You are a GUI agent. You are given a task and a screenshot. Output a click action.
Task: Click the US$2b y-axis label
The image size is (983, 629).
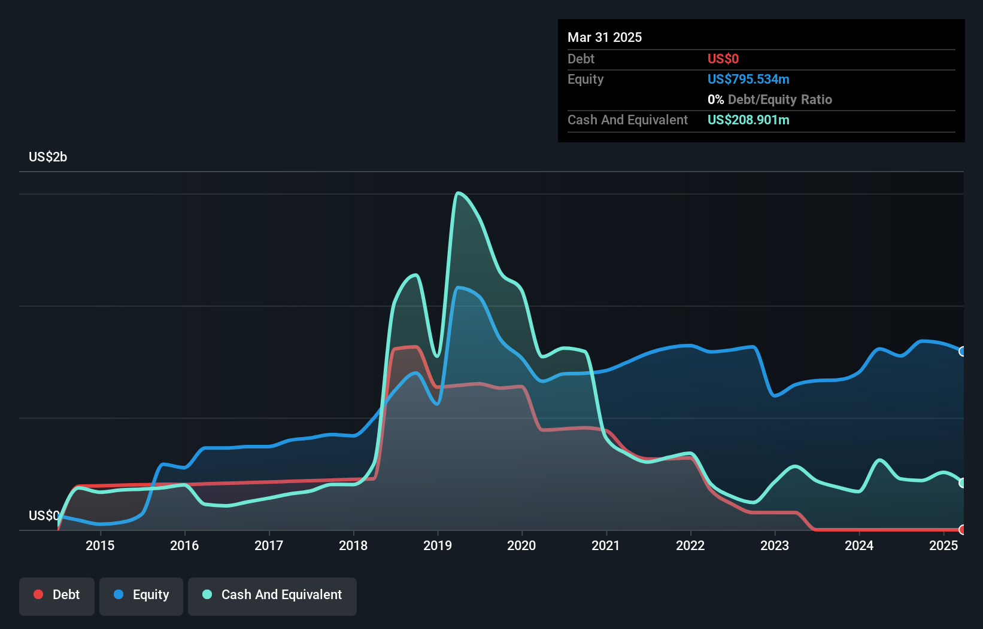48,157
